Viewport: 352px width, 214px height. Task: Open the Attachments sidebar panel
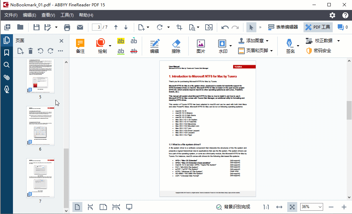[x=7, y=77]
